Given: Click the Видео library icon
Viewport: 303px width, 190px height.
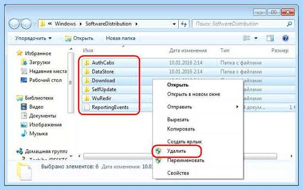Looking at the screenshot, I should coord(24,107).
